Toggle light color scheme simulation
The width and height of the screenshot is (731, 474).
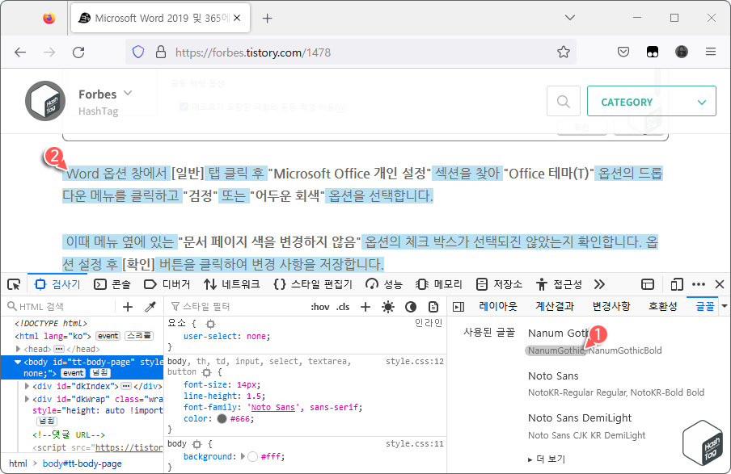388,306
